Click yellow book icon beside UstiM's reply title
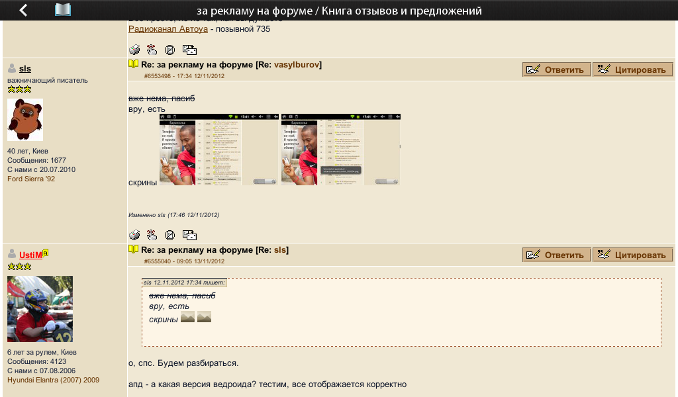This screenshot has height=397, width=678. [x=133, y=249]
